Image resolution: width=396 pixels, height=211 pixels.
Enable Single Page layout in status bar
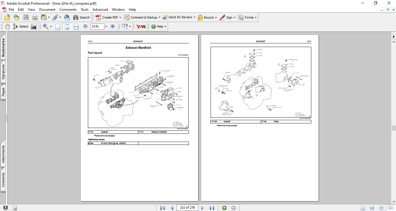click(x=363, y=208)
